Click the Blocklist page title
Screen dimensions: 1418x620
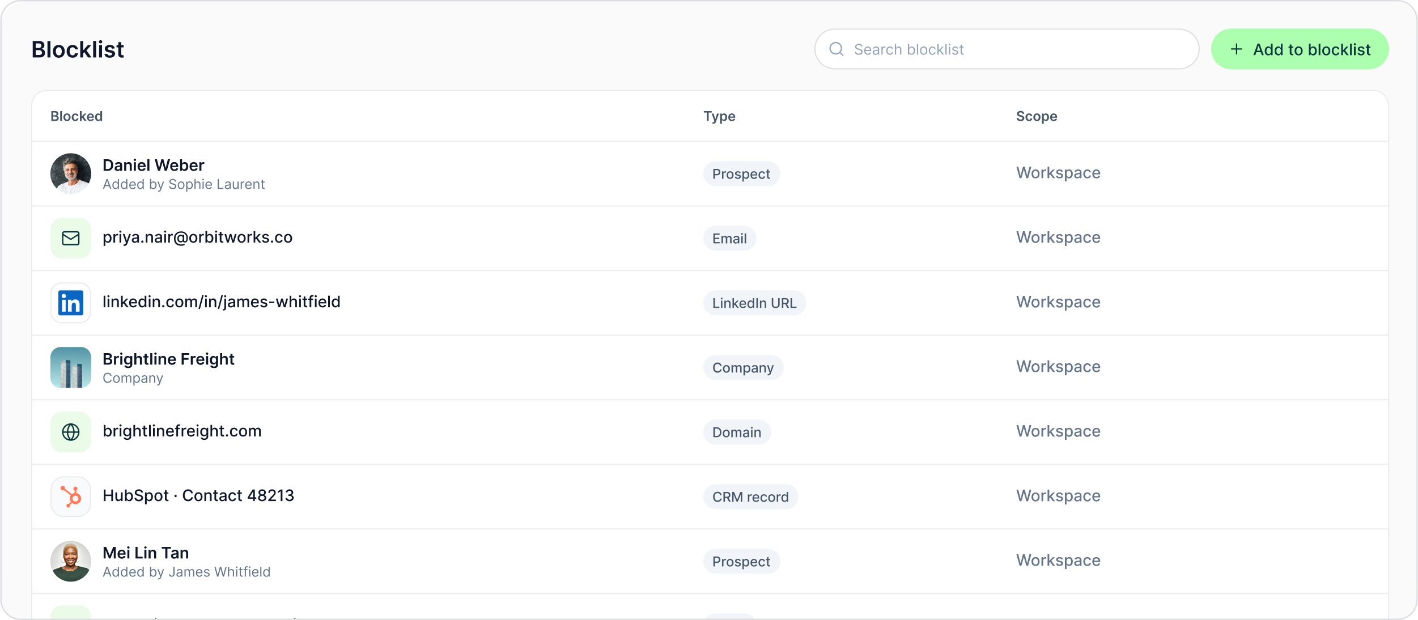pyautogui.click(x=78, y=49)
